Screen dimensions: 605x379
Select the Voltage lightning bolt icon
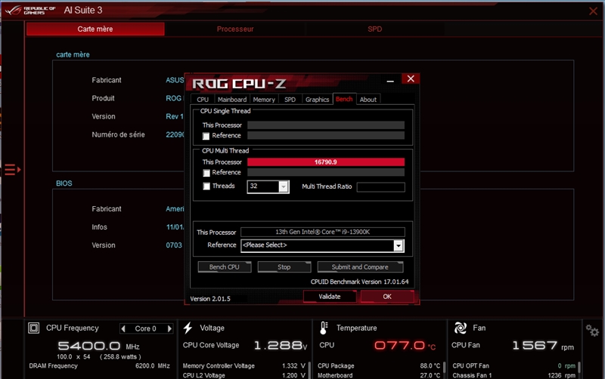(x=188, y=328)
